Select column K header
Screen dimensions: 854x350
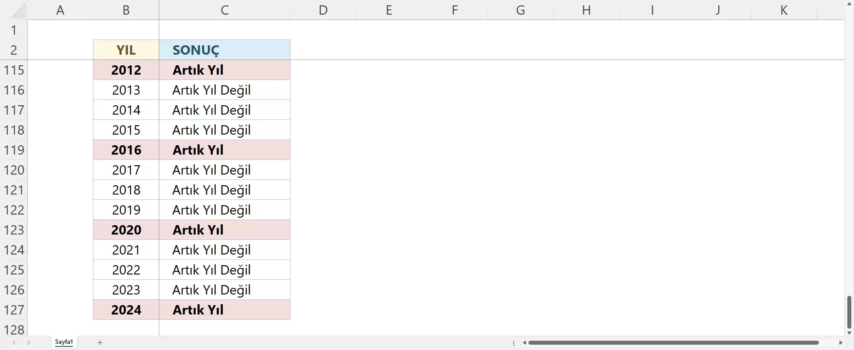(784, 10)
